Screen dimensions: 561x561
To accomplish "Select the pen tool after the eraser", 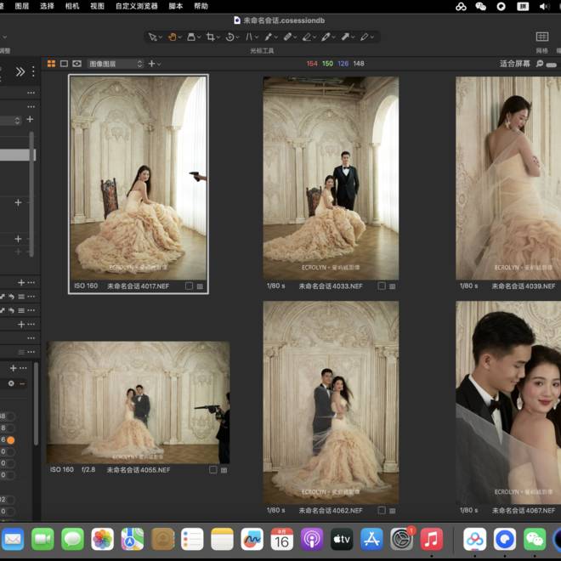I will coord(326,37).
